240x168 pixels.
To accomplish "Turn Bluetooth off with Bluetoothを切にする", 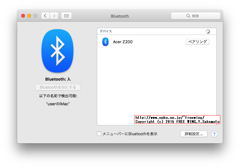I will [x=58, y=87].
